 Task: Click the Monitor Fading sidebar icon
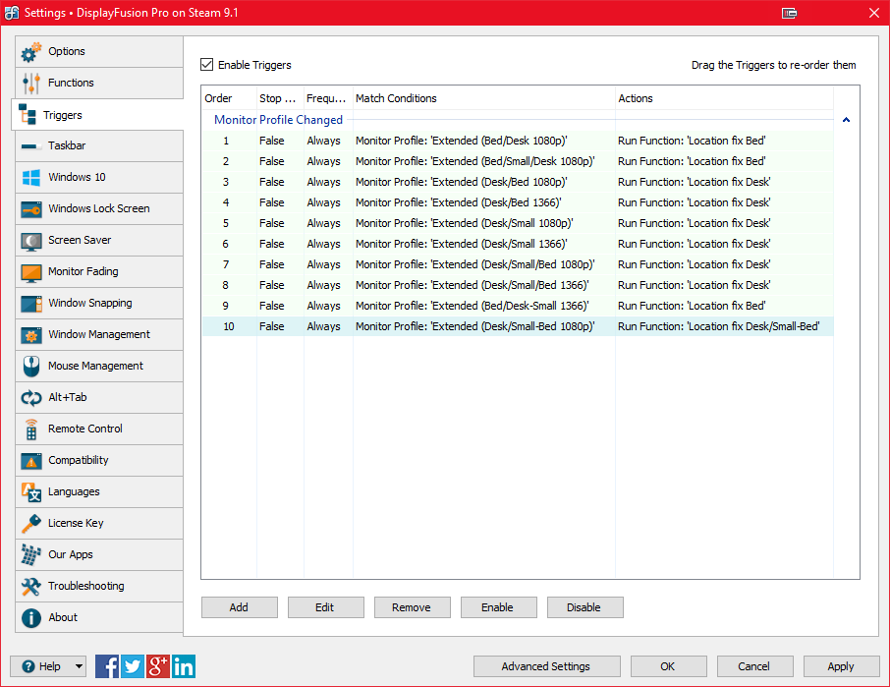click(x=31, y=272)
